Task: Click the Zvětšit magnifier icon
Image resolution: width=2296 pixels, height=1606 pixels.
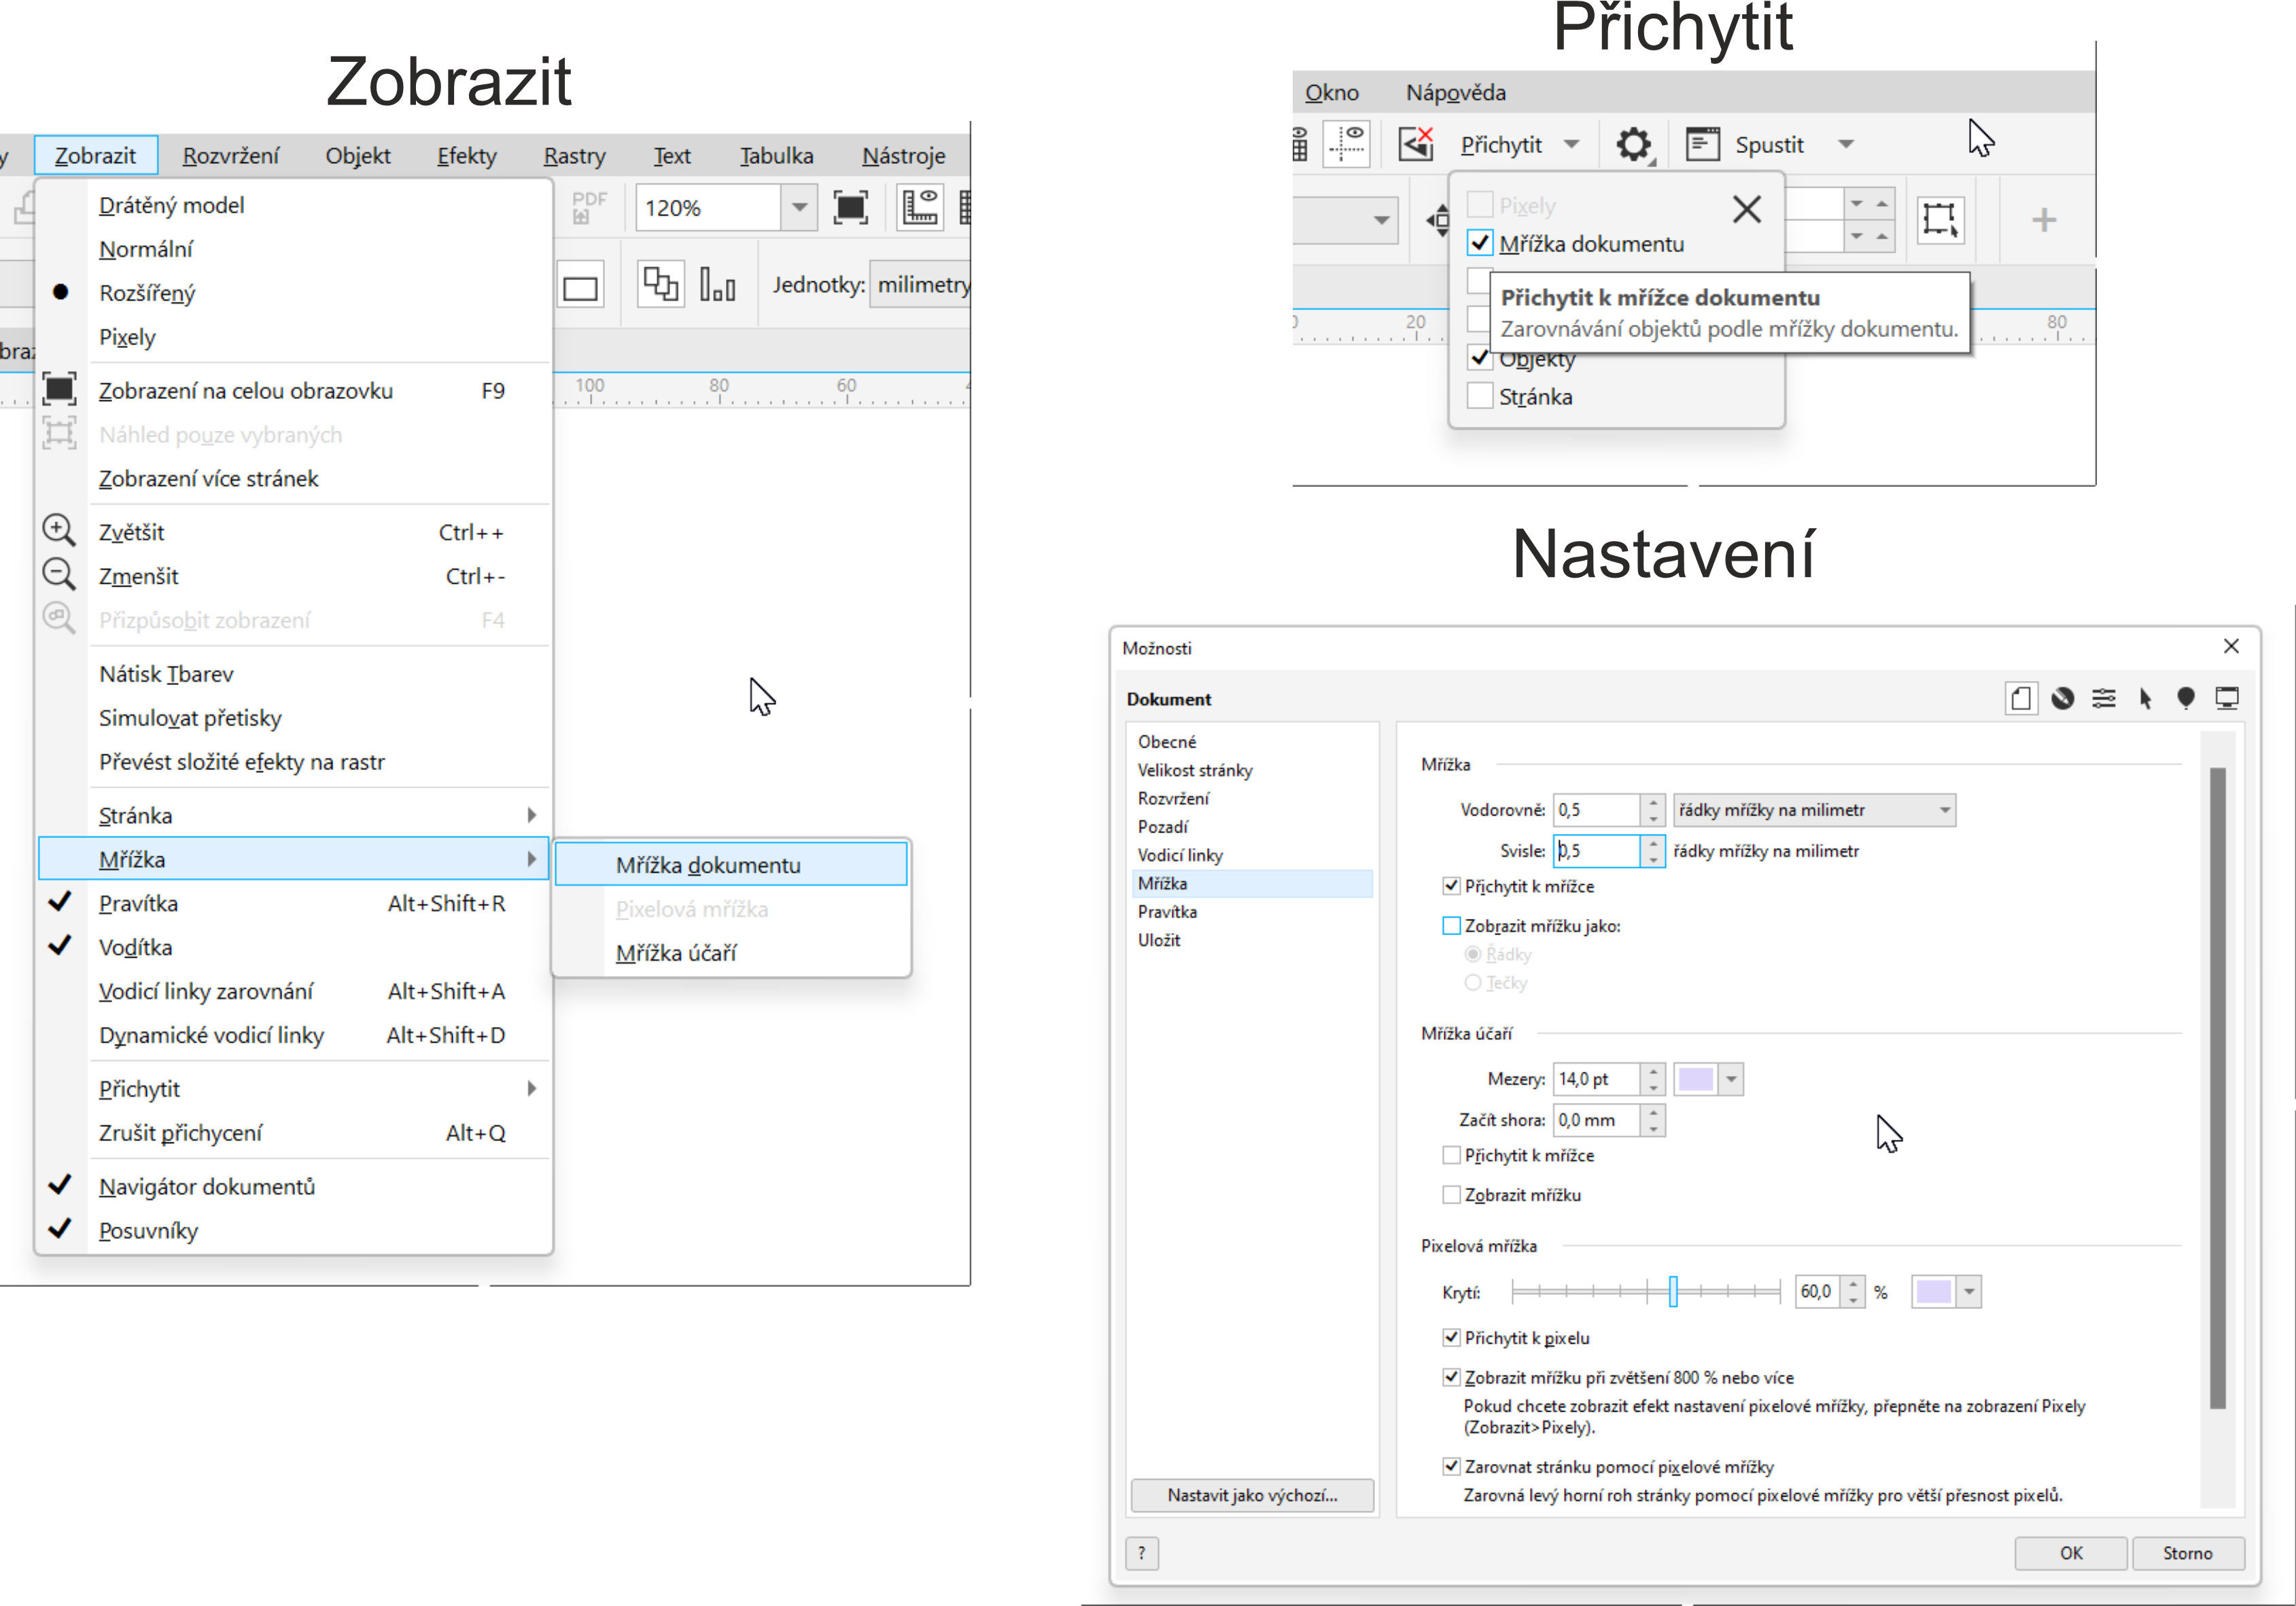Action: (58, 530)
